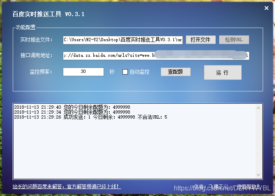Click the 检测URL button
The width and height of the screenshot is (275, 196).
[234, 40]
